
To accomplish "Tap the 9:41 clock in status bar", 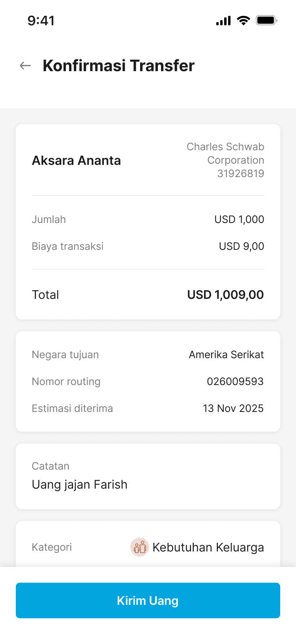I will (x=41, y=21).
